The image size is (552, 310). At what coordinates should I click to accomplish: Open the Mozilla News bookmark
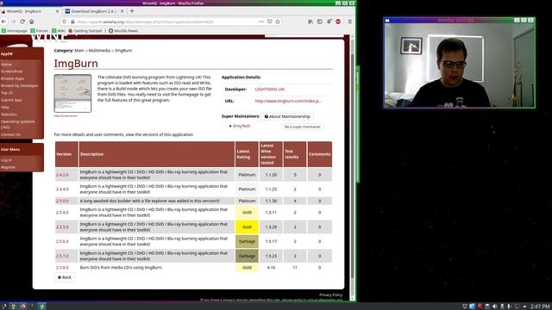(123, 31)
